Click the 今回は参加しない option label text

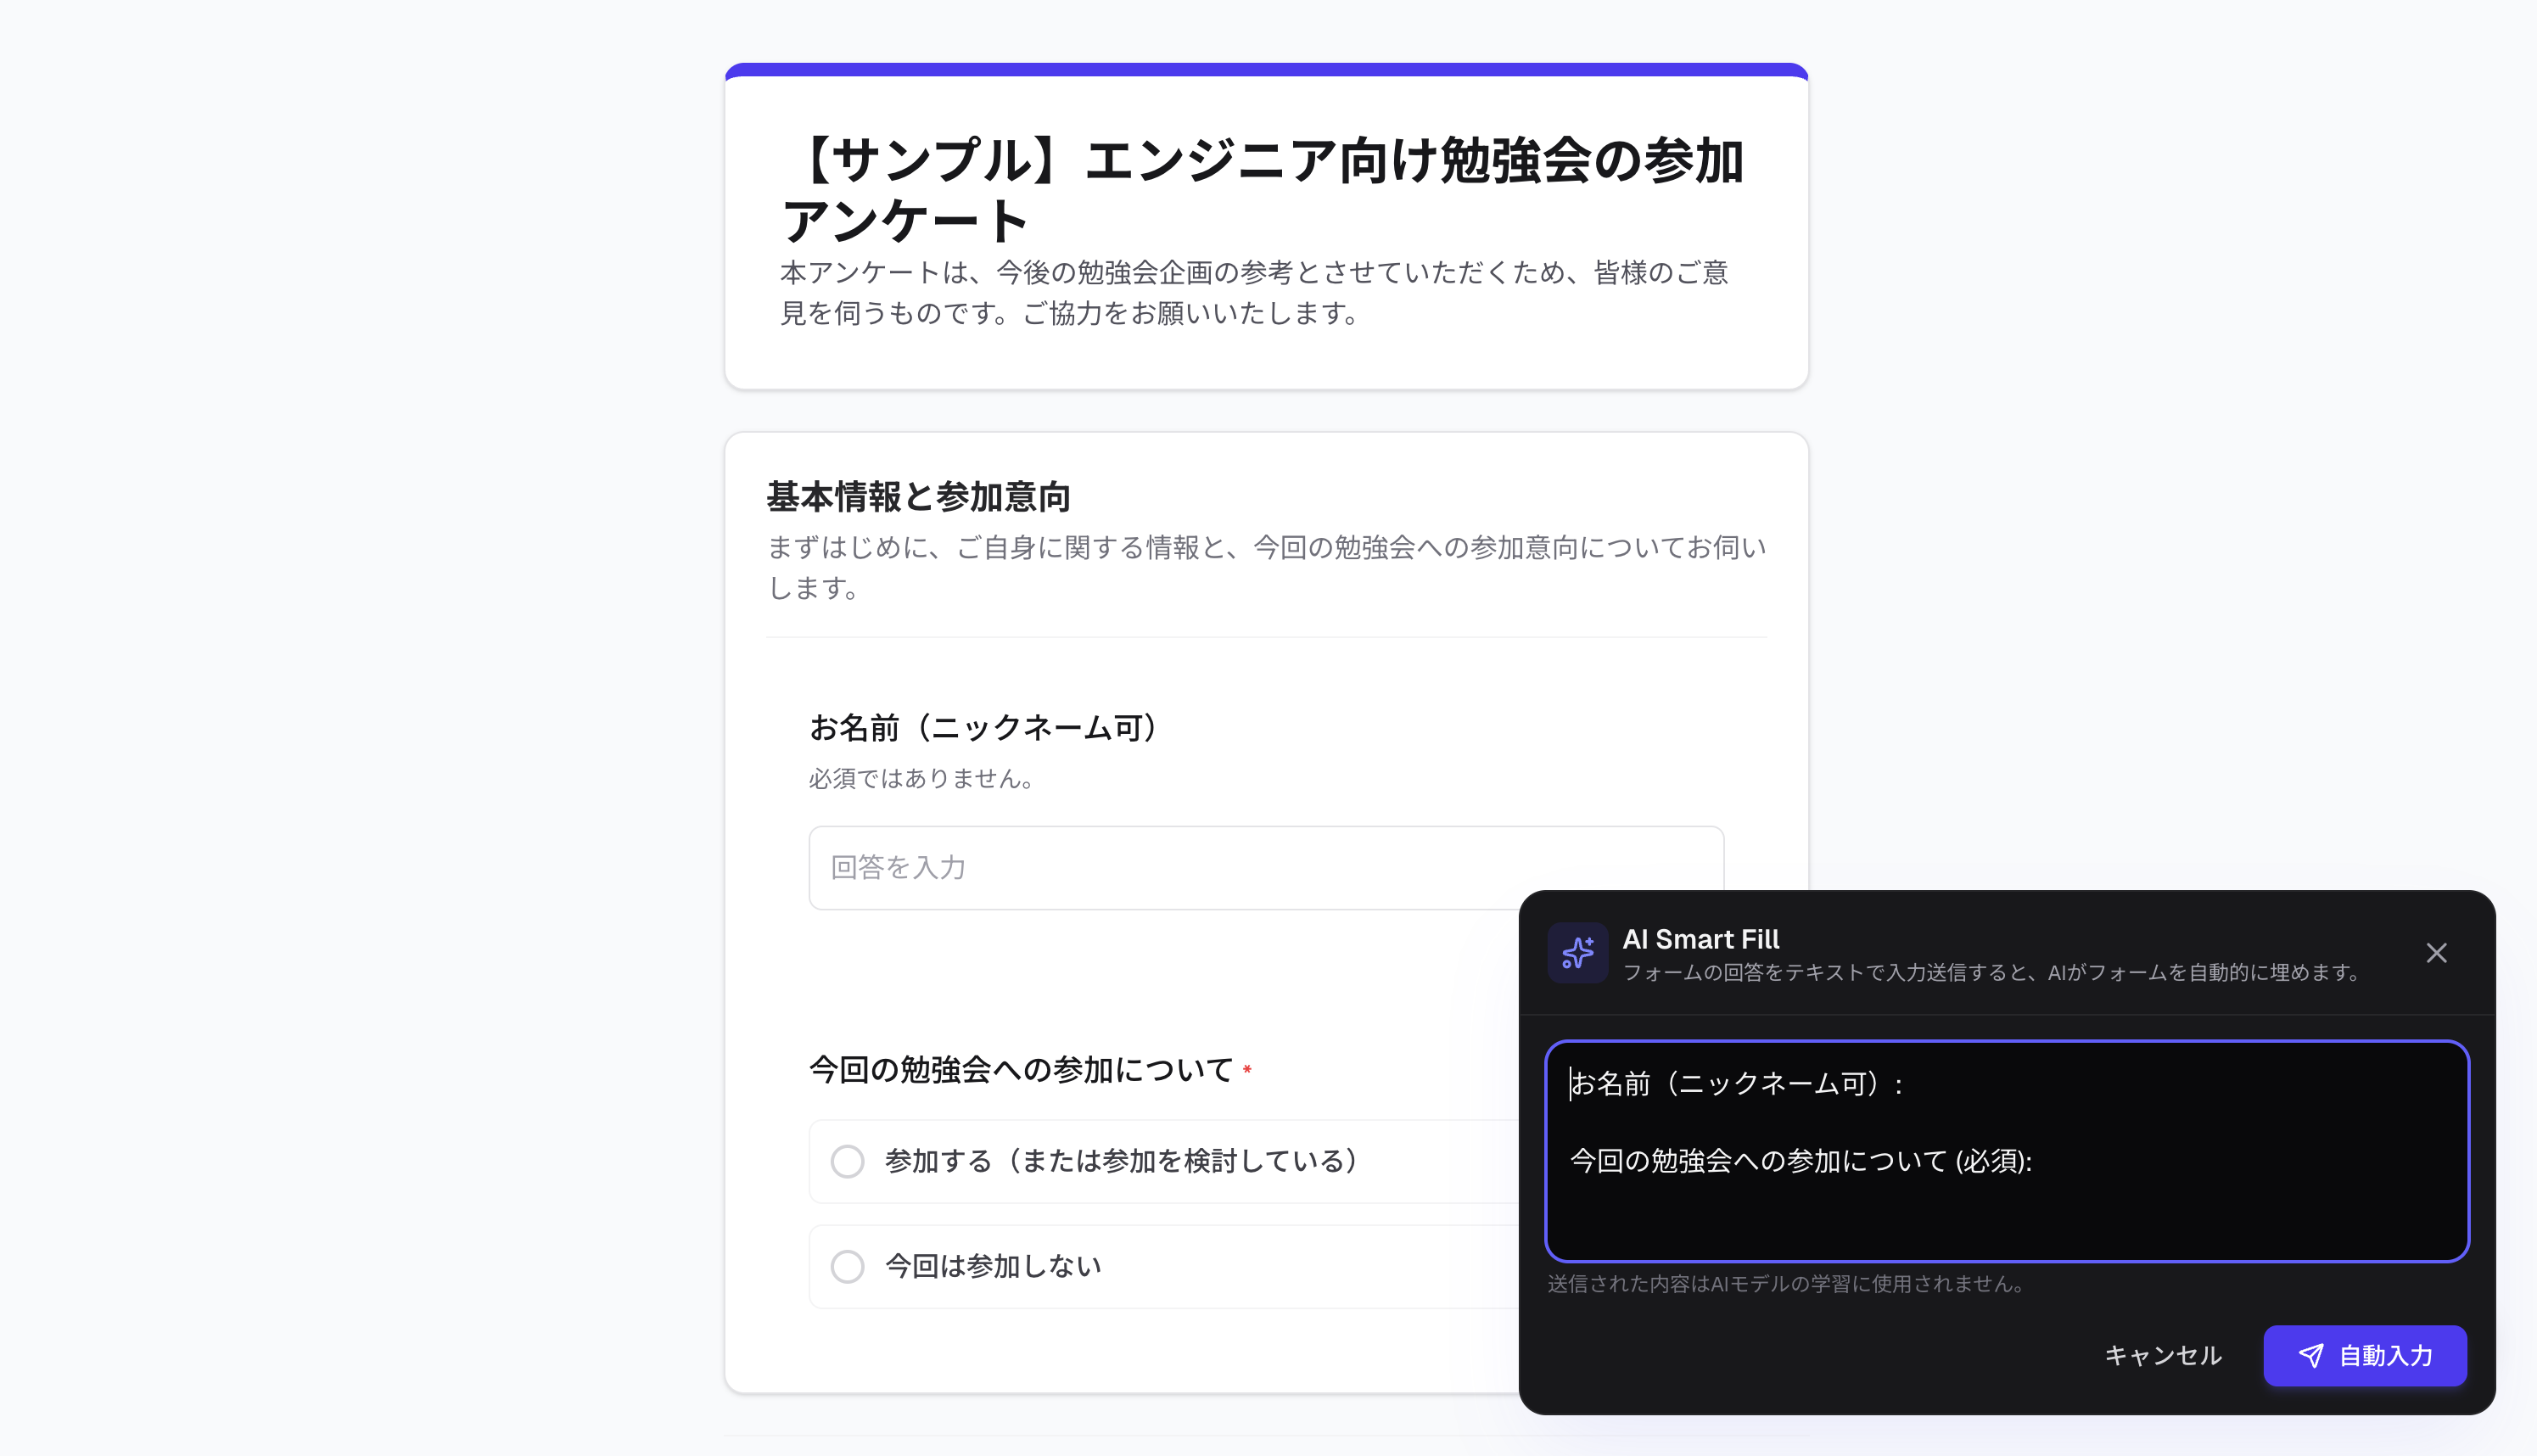click(992, 1266)
